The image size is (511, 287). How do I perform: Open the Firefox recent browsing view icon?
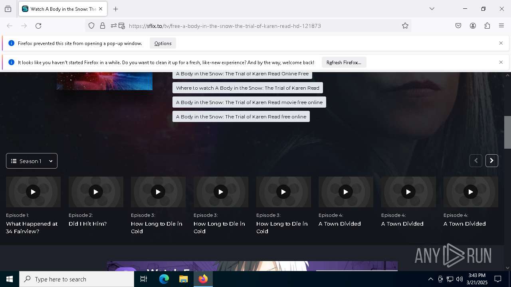(x=8, y=9)
